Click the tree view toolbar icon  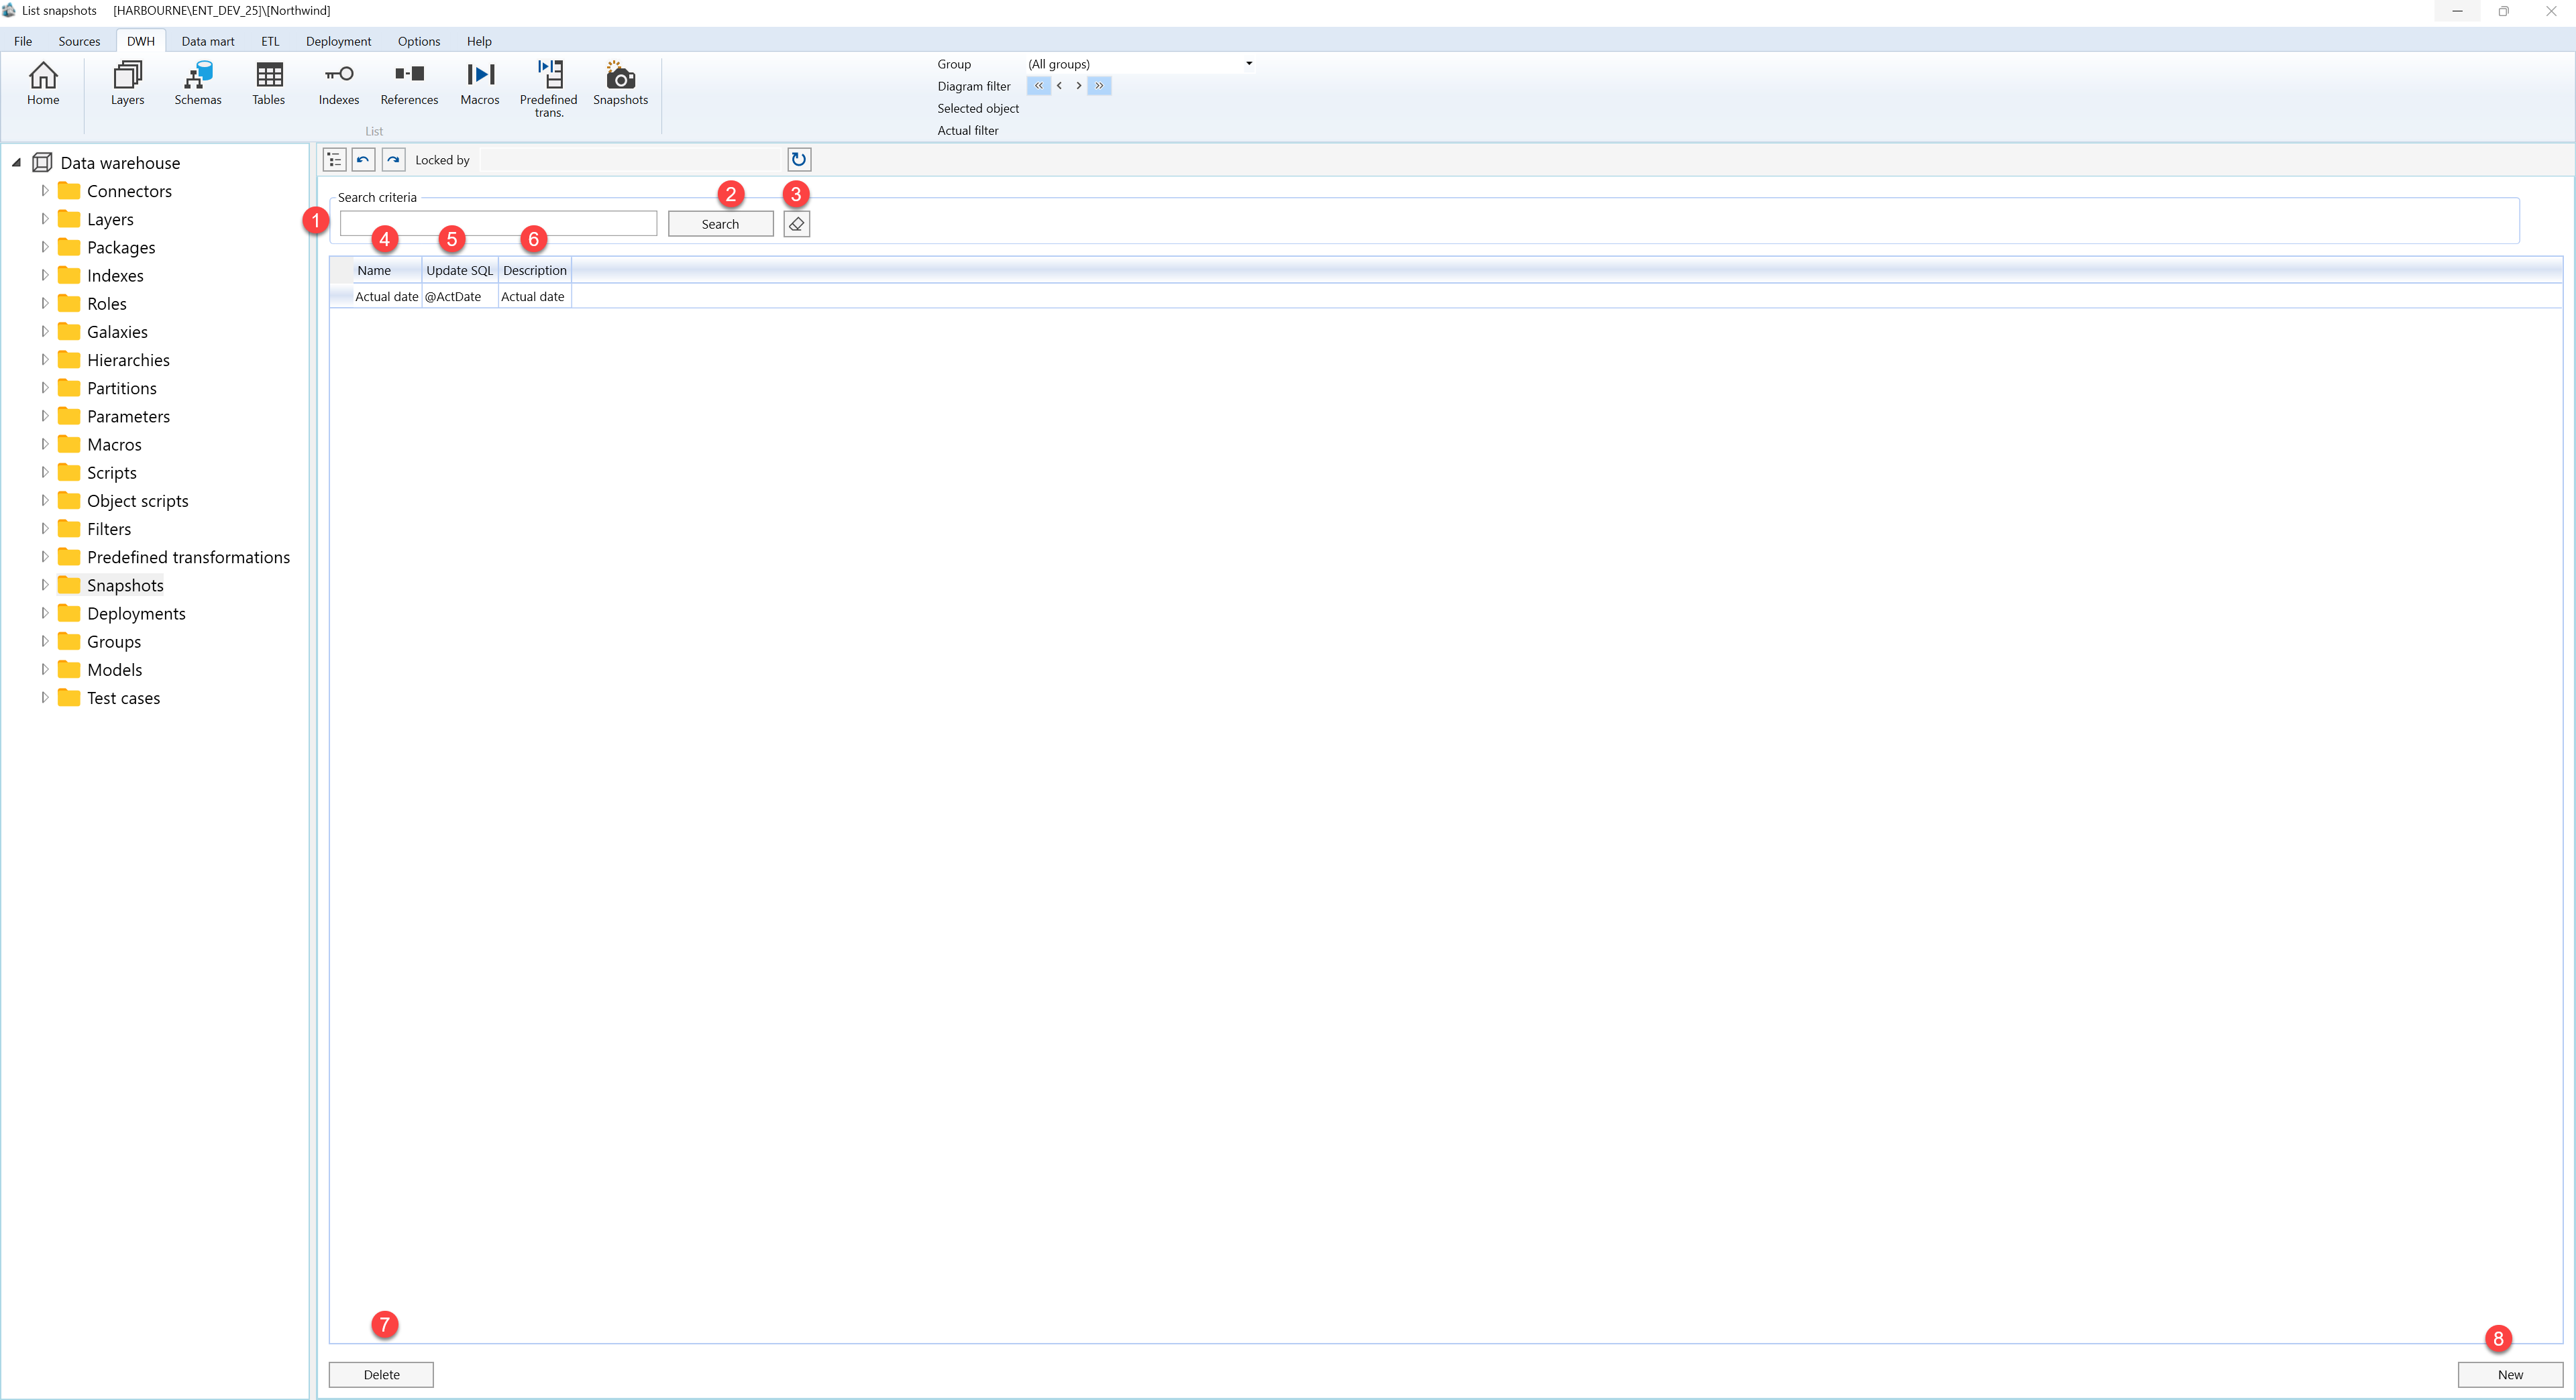click(334, 160)
